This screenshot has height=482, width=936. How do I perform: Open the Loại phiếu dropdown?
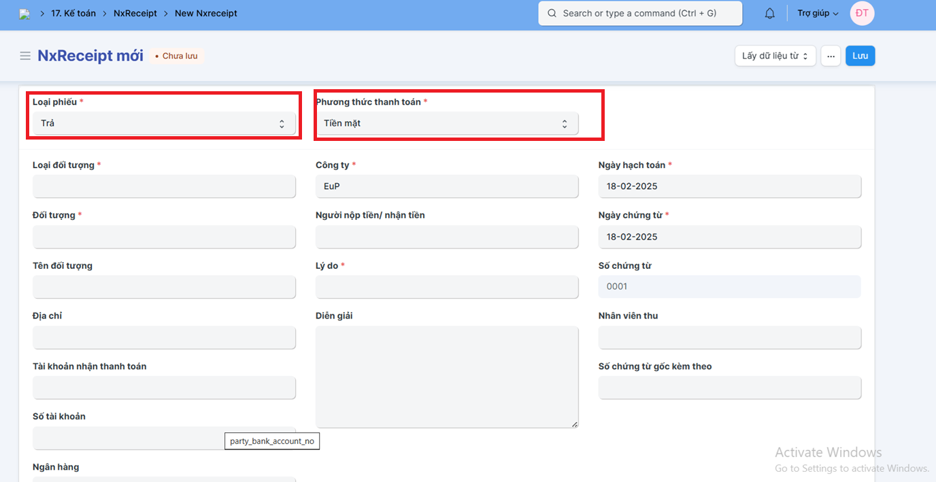tap(164, 123)
